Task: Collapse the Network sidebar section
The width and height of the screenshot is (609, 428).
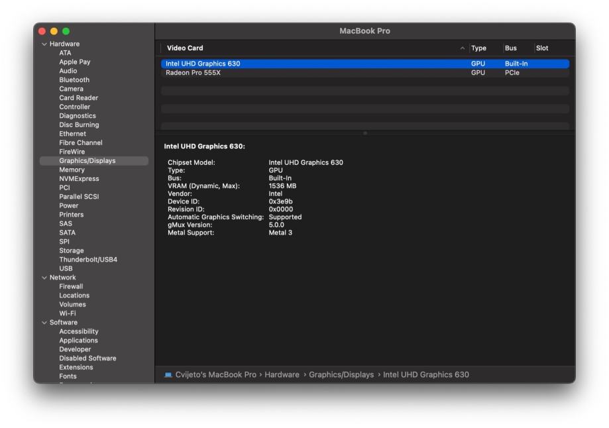Action: (x=44, y=278)
